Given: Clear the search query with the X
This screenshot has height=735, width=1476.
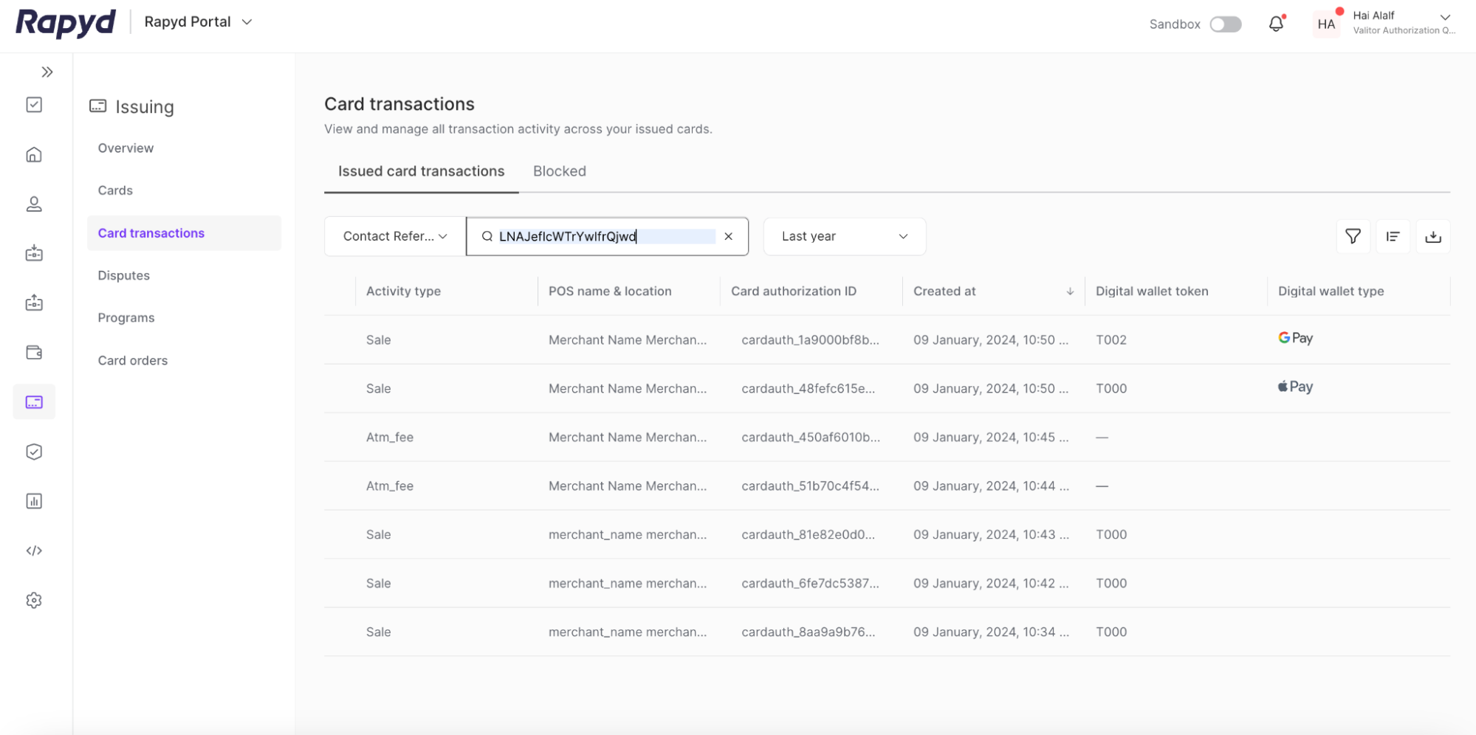Looking at the screenshot, I should (729, 236).
